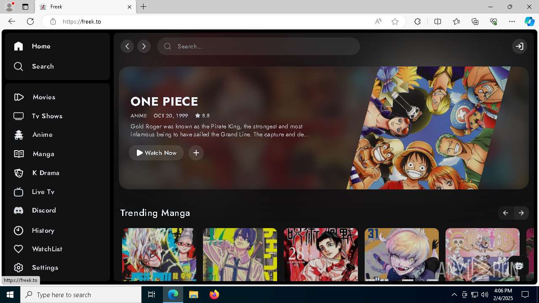539x303 pixels.
Task: Open Browser essentials
Action: (x=494, y=21)
